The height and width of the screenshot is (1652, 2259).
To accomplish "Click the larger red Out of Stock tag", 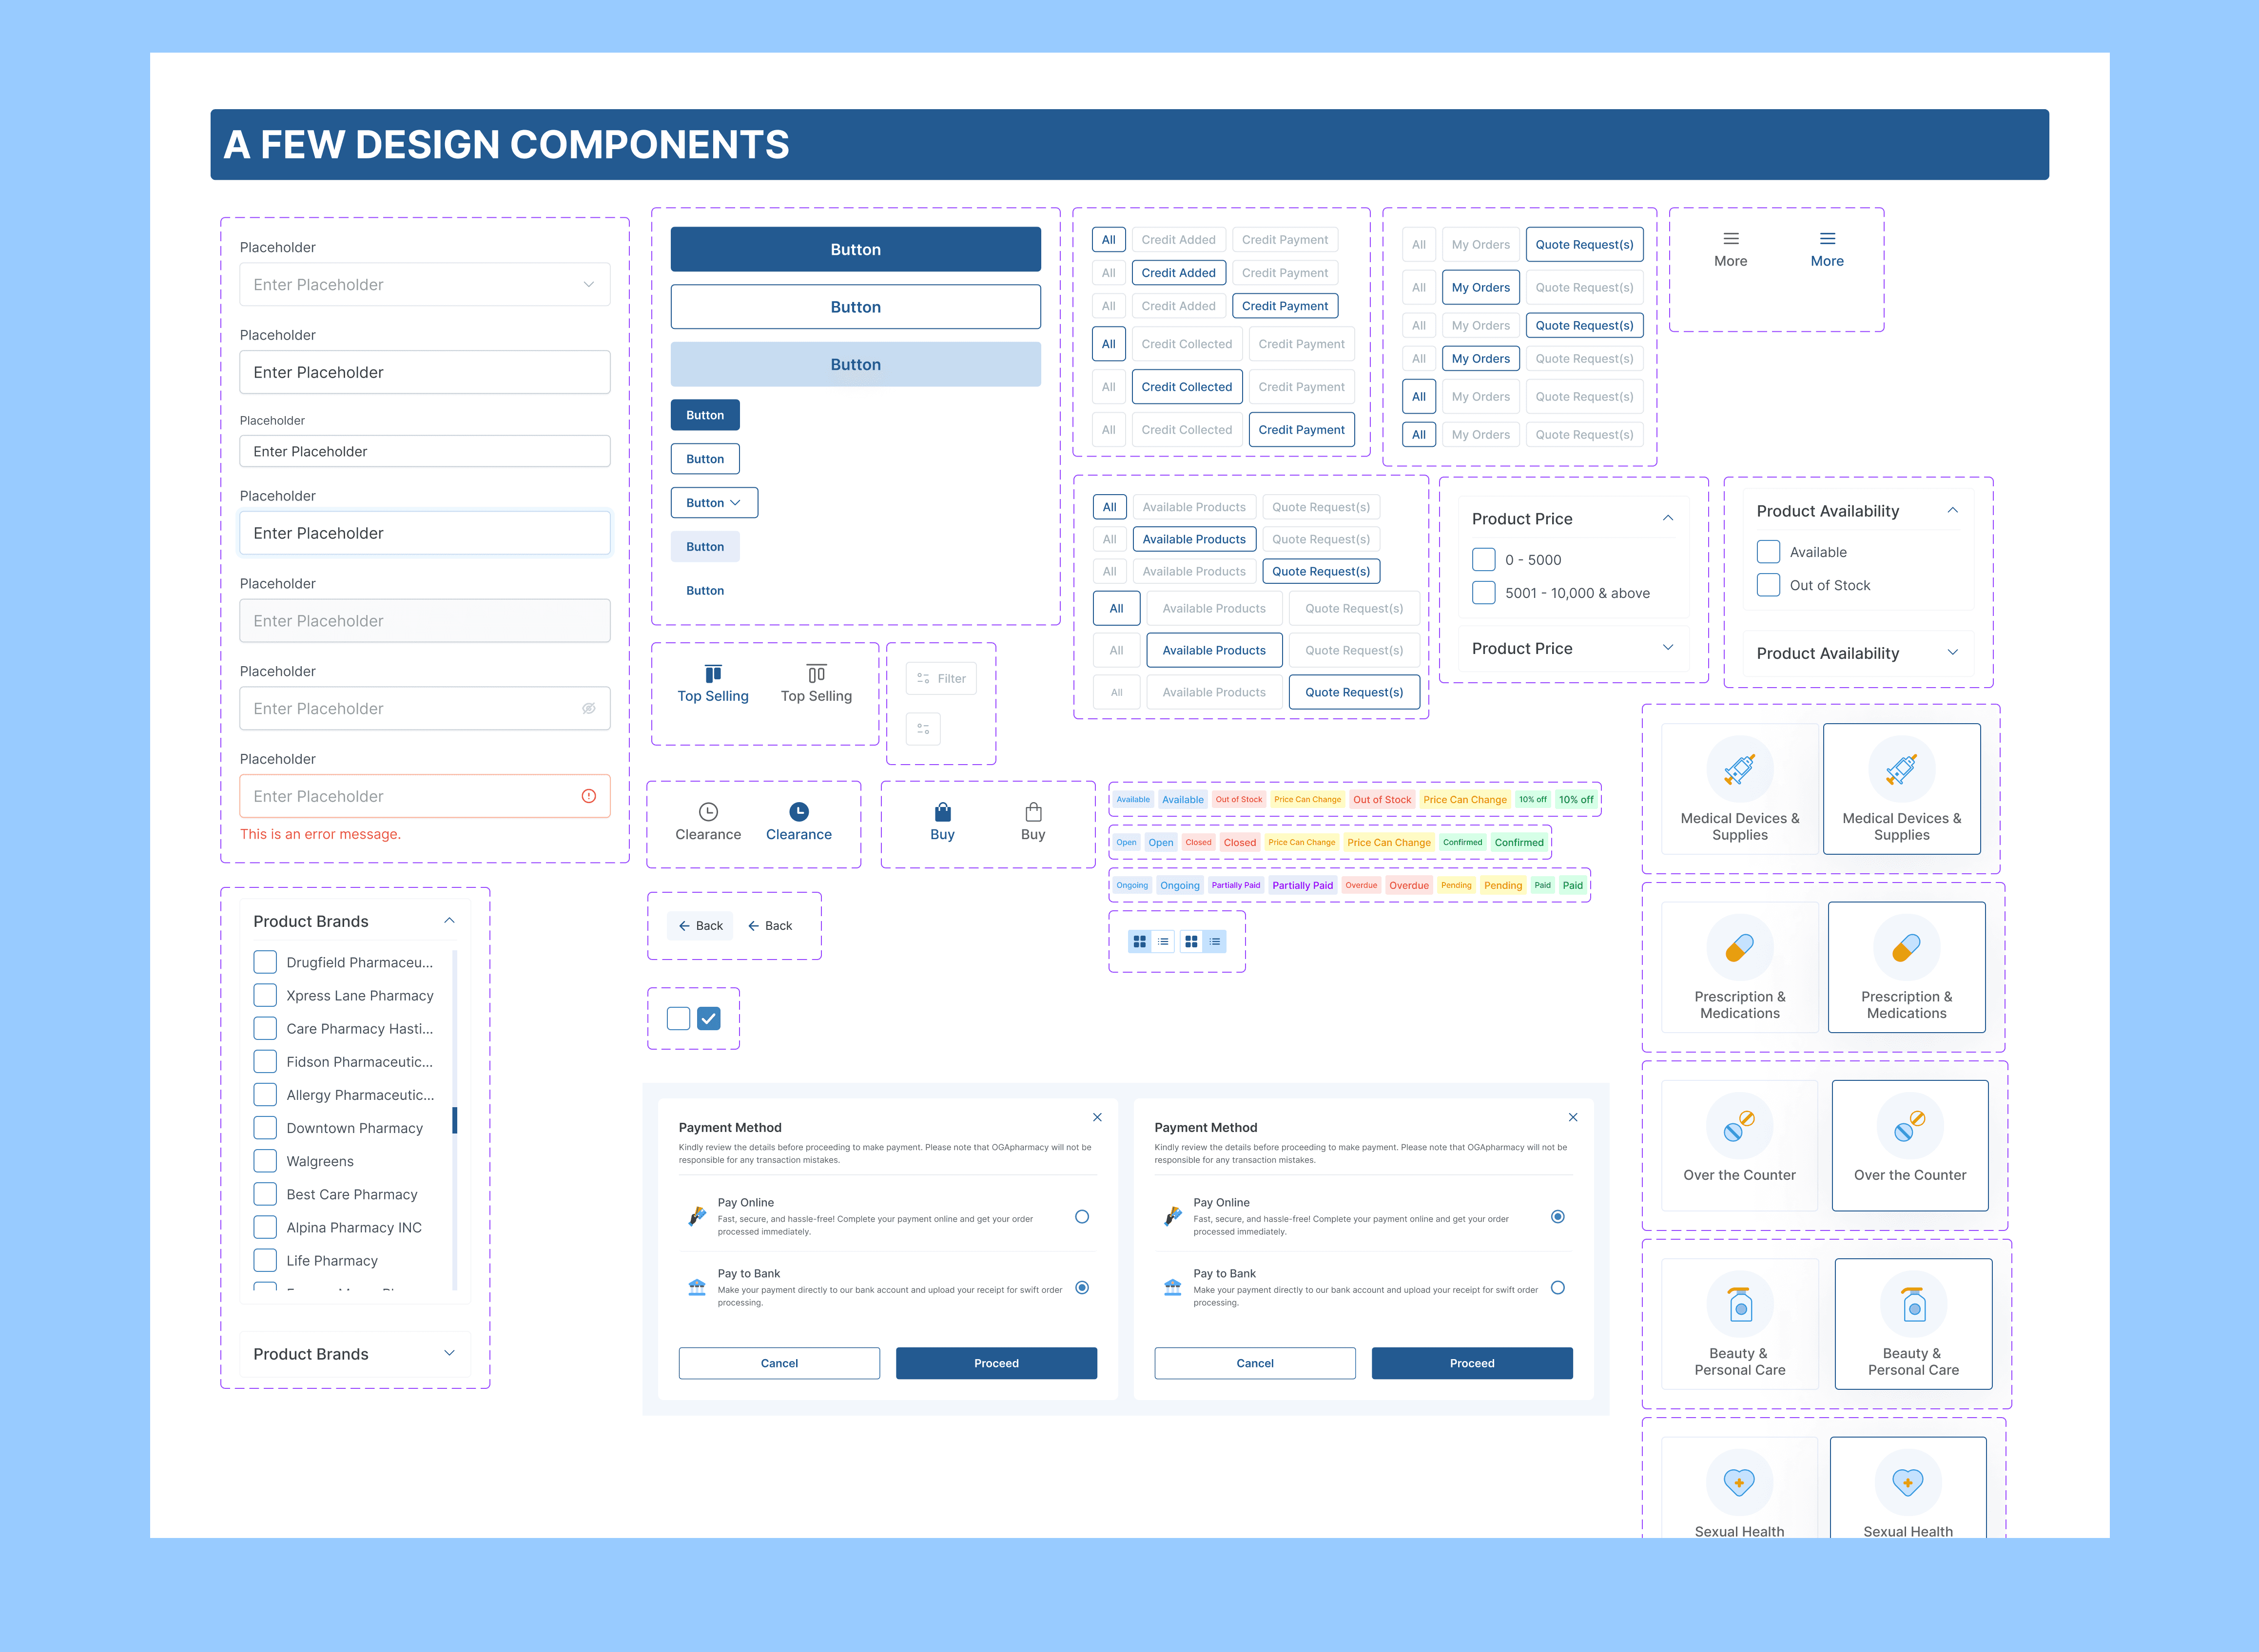I will tap(1383, 800).
